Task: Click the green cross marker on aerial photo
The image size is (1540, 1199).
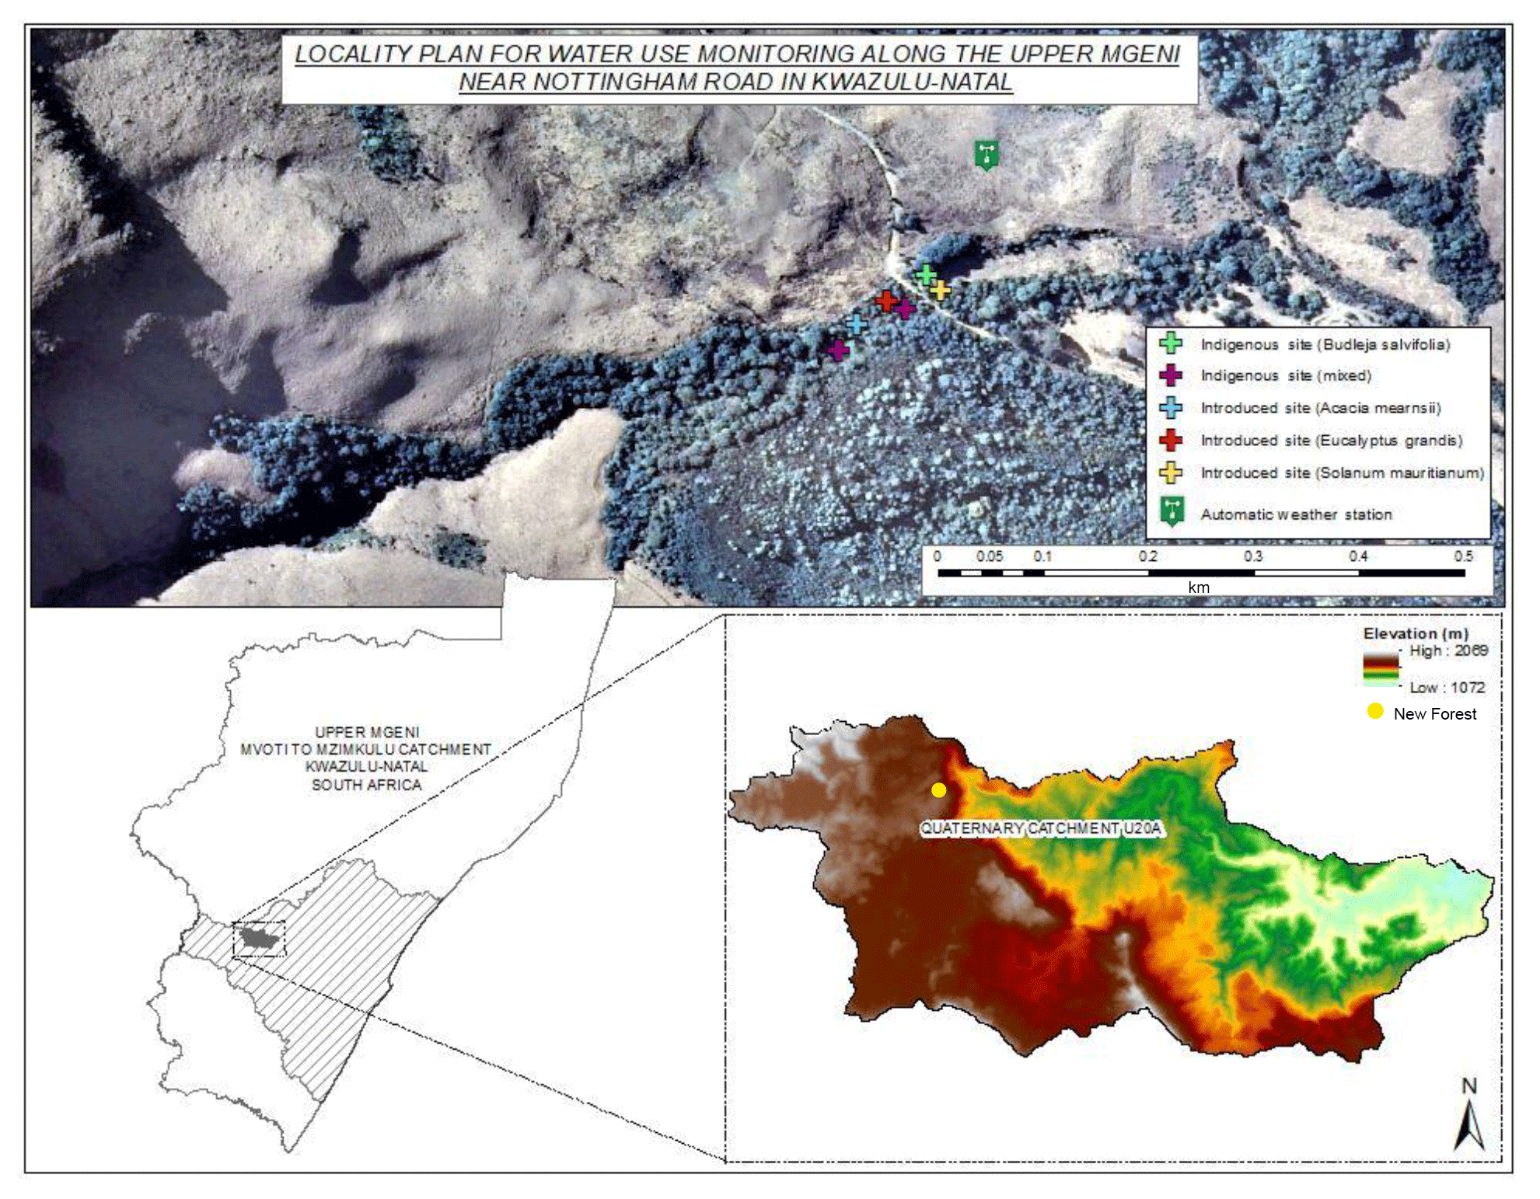Action: pyautogui.click(x=925, y=274)
